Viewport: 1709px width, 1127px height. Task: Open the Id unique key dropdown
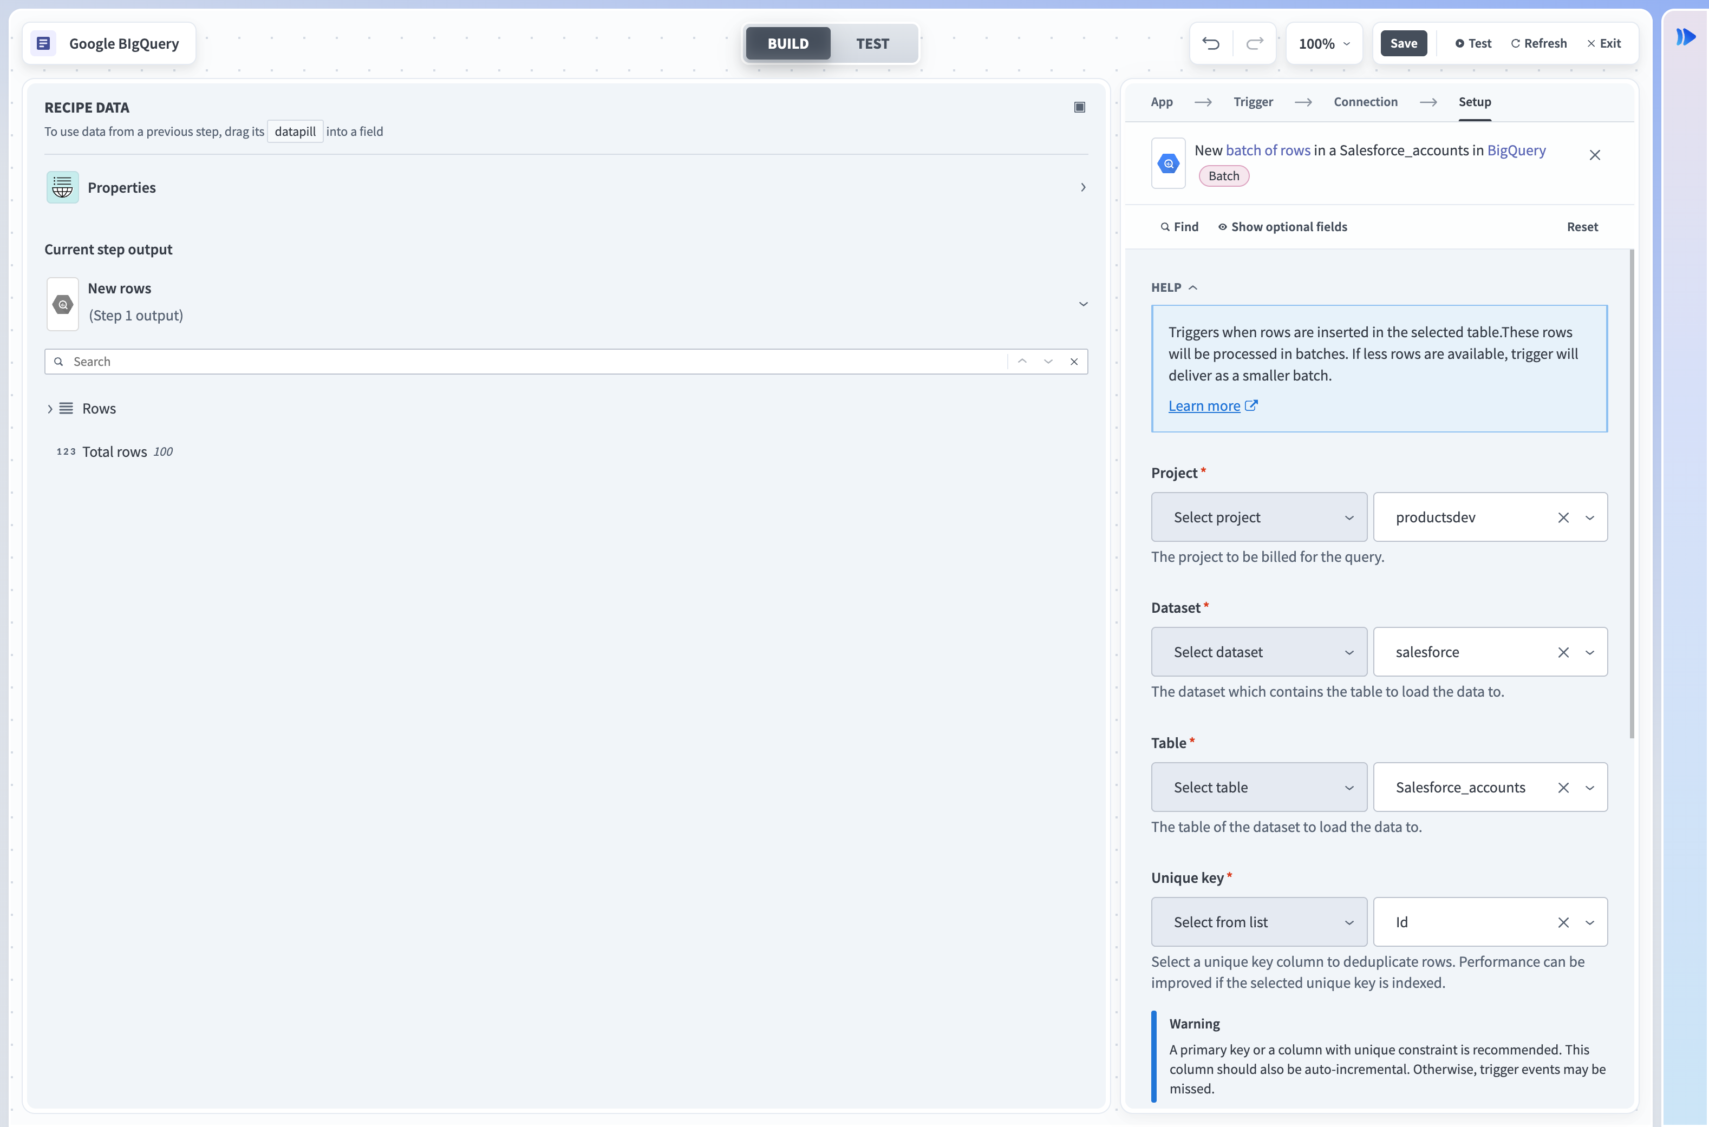(x=1590, y=923)
